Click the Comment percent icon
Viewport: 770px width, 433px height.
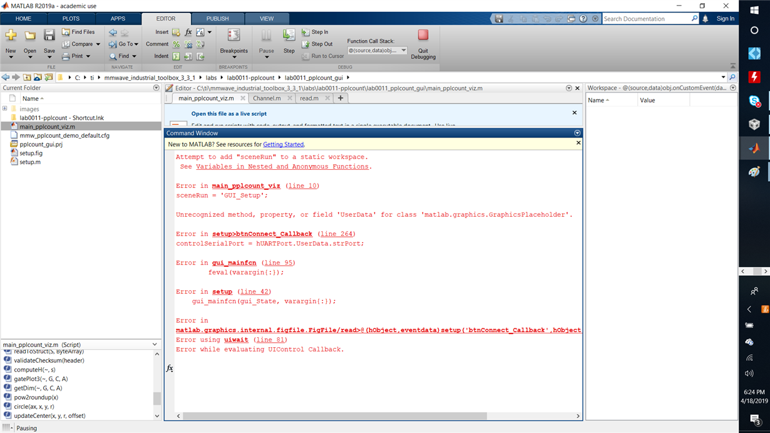[176, 44]
